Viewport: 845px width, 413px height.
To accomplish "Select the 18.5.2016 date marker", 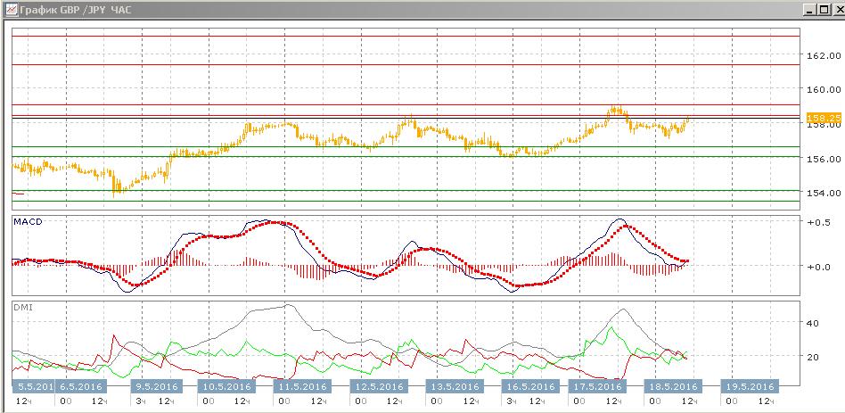I will (x=671, y=386).
